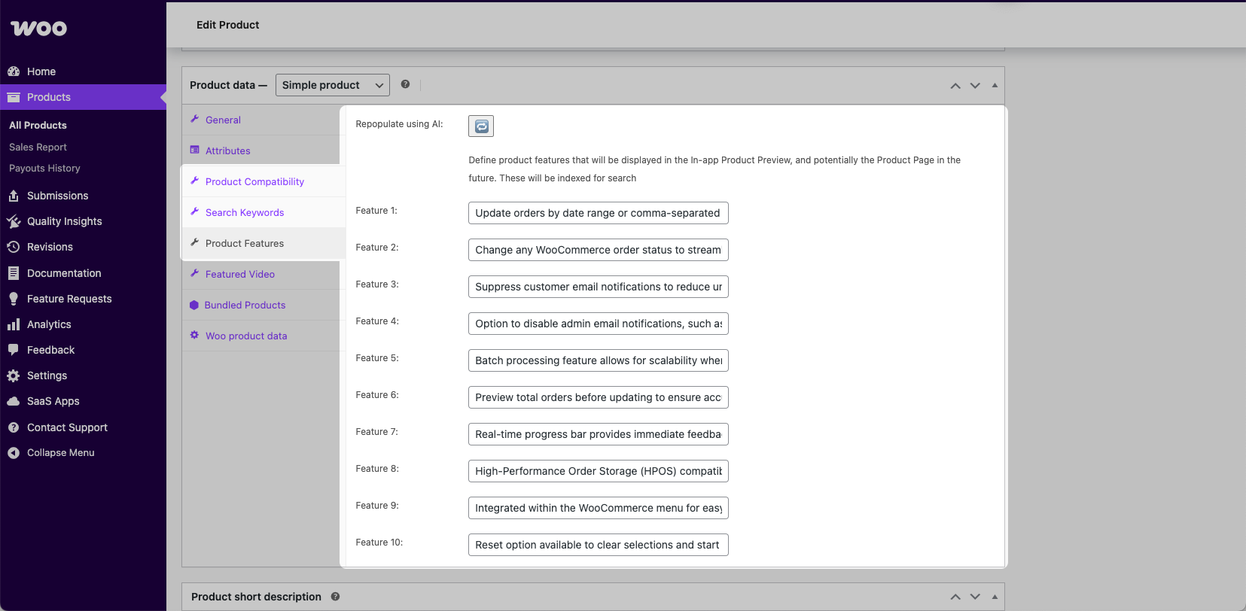Click the Feature 4 input field
The width and height of the screenshot is (1246, 611).
pyautogui.click(x=599, y=324)
